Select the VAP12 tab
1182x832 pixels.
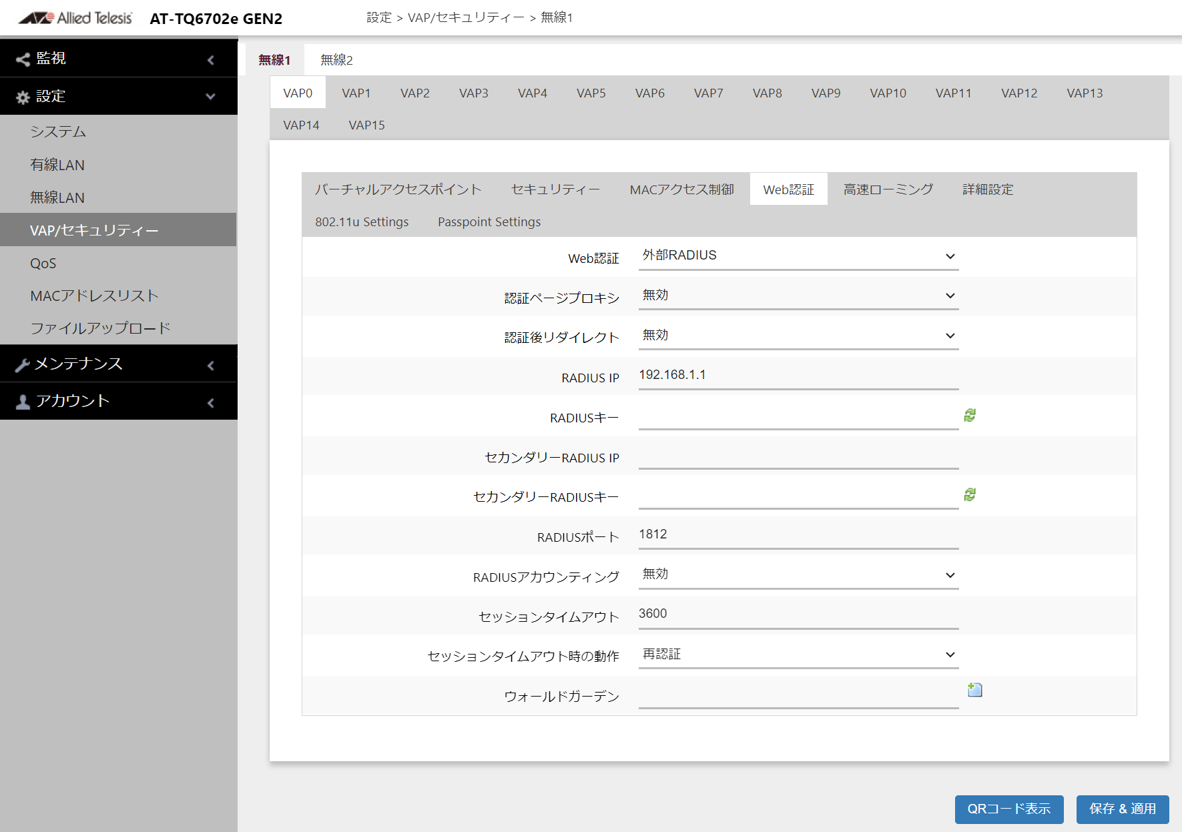pos(1019,93)
